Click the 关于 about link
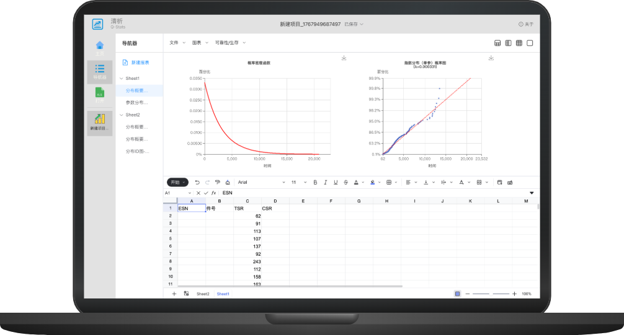The image size is (624, 335). [x=525, y=24]
